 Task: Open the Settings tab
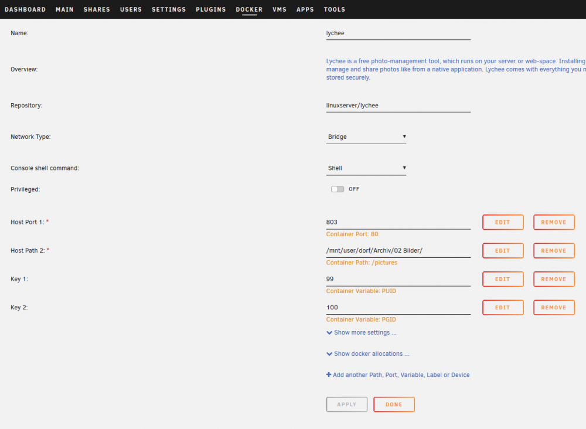point(169,9)
